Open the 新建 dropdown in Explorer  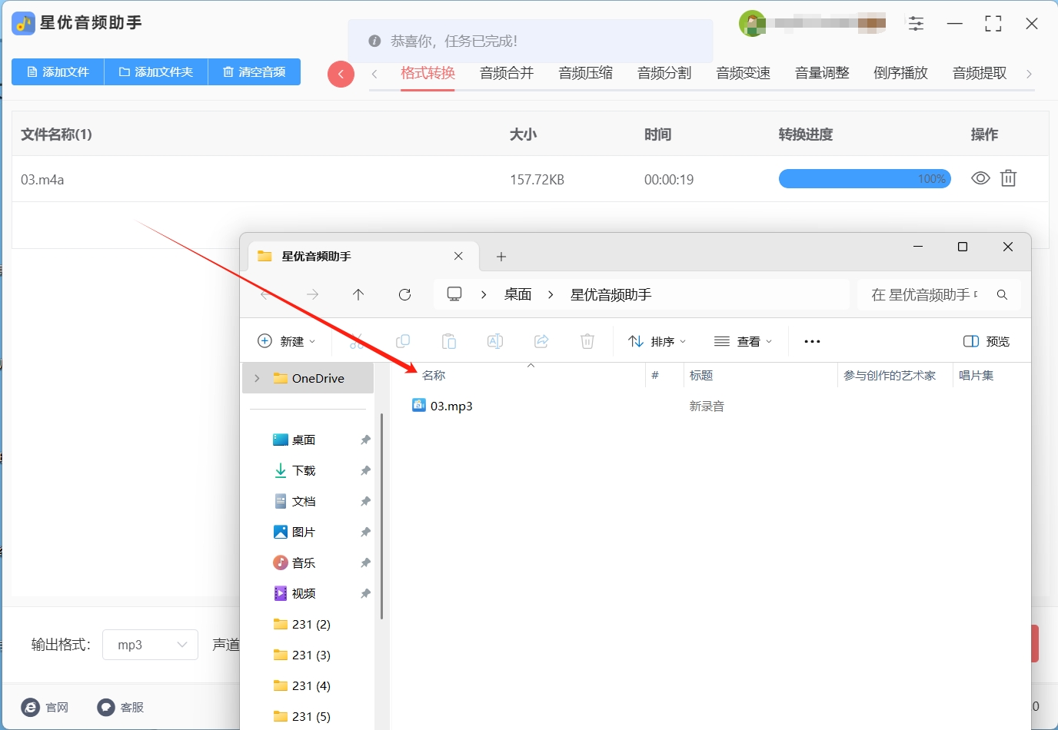tap(286, 341)
